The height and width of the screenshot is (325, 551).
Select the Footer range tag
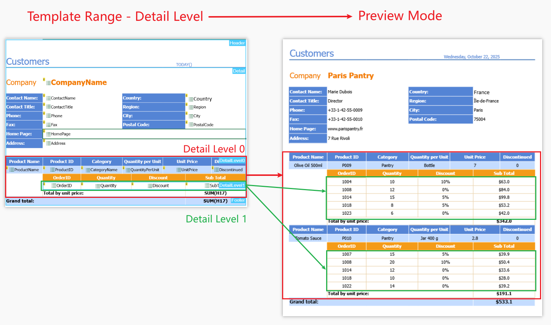coord(238,200)
